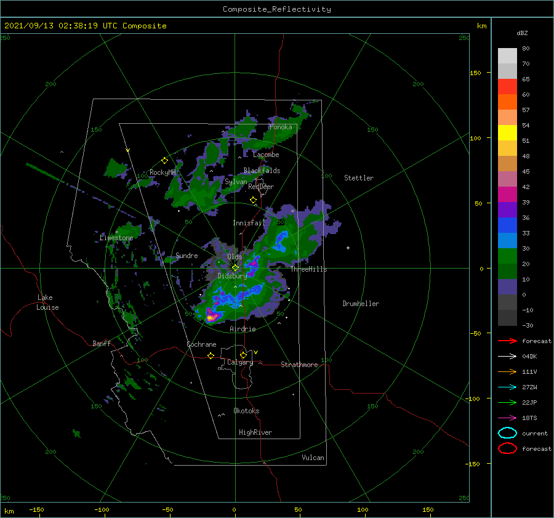
Task: Click the ThreeHills label
Action: pyautogui.click(x=308, y=269)
